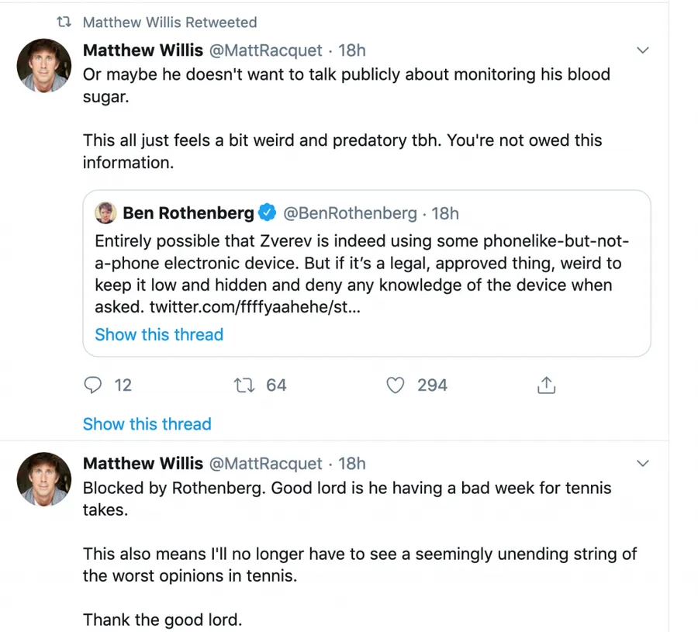Open the @BenRothenberg handle

pyautogui.click(x=351, y=212)
